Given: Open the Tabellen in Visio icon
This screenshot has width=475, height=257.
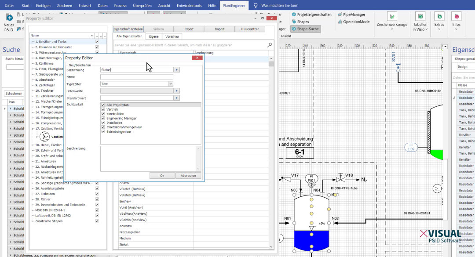Looking at the screenshot, I should (x=420, y=16).
